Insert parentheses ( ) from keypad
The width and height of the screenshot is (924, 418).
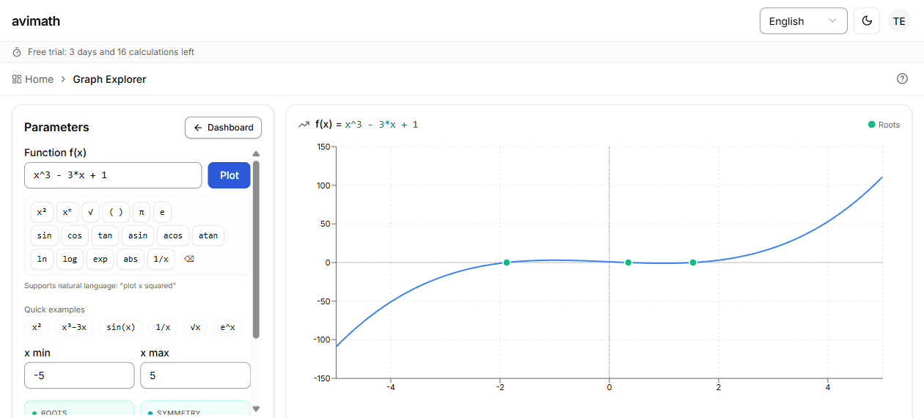[x=116, y=212]
